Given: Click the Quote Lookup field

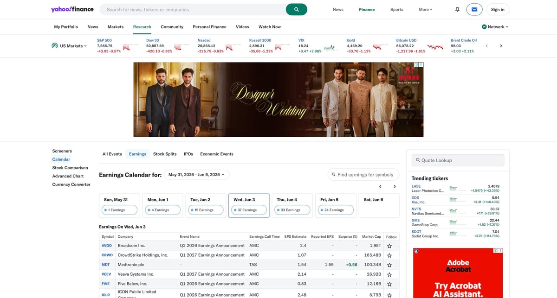Looking at the screenshot, I should point(458,160).
